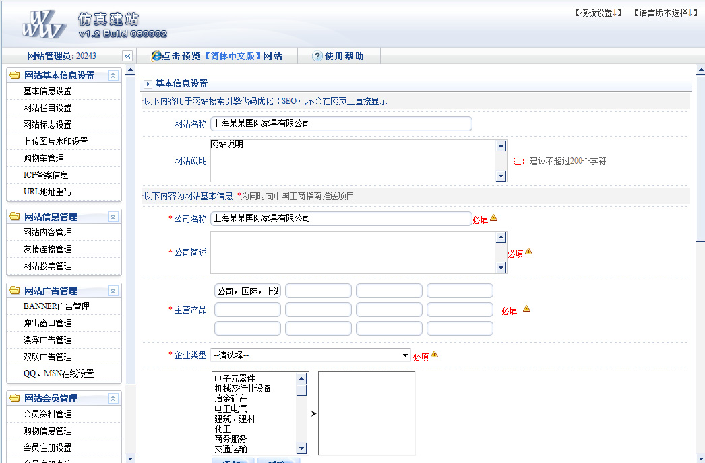Open BANNER广告管理 in sidebar
Viewport: 705px width, 463px height.
click(56, 306)
